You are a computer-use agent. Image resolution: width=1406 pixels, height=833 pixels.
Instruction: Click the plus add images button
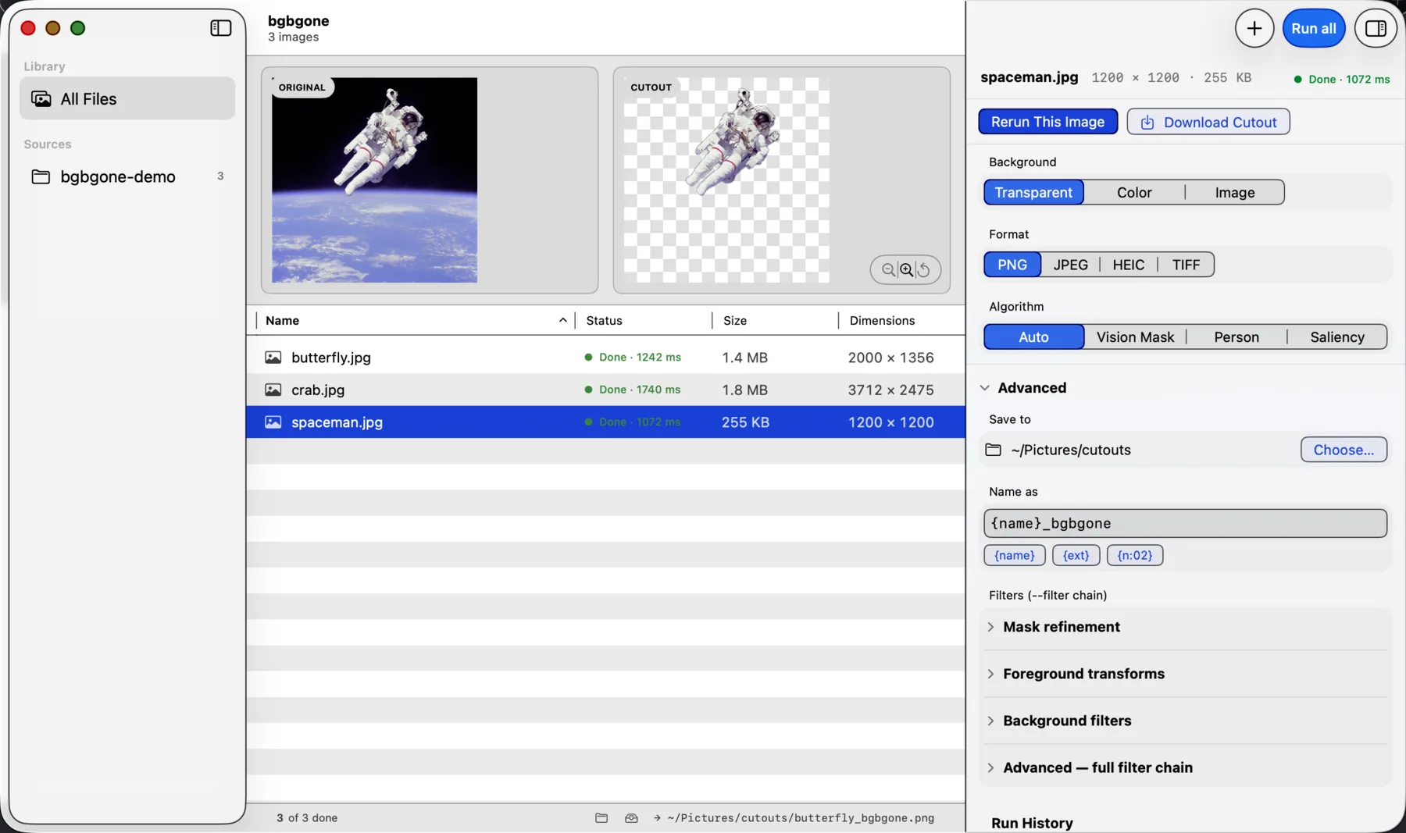[1254, 28]
